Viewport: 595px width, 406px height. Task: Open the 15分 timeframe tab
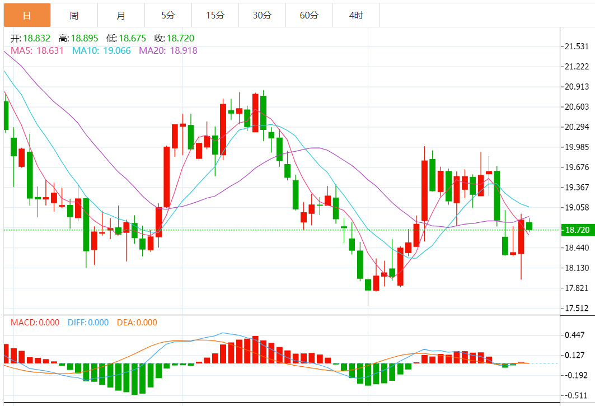point(215,15)
